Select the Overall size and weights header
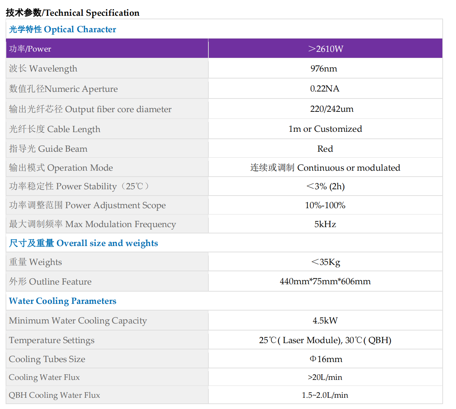Viewport: 456px width, 409px height. coord(83,243)
